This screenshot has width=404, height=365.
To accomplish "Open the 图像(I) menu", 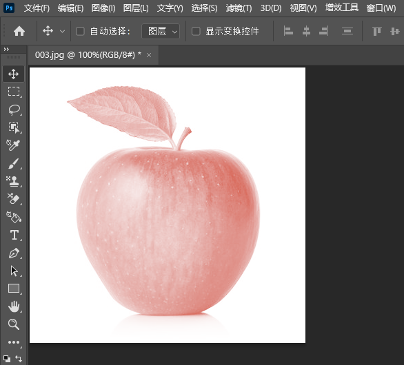I will [103, 8].
